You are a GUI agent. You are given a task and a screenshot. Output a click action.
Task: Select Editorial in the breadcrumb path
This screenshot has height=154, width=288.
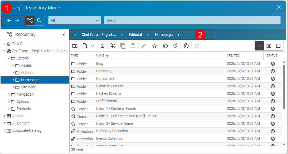tap(135, 35)
